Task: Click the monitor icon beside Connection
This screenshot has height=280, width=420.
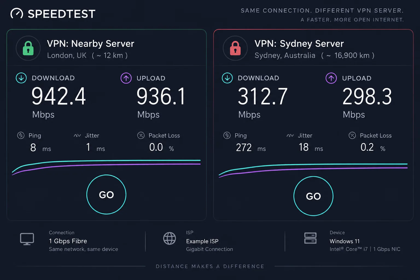Action: click(x=27, y=239)
